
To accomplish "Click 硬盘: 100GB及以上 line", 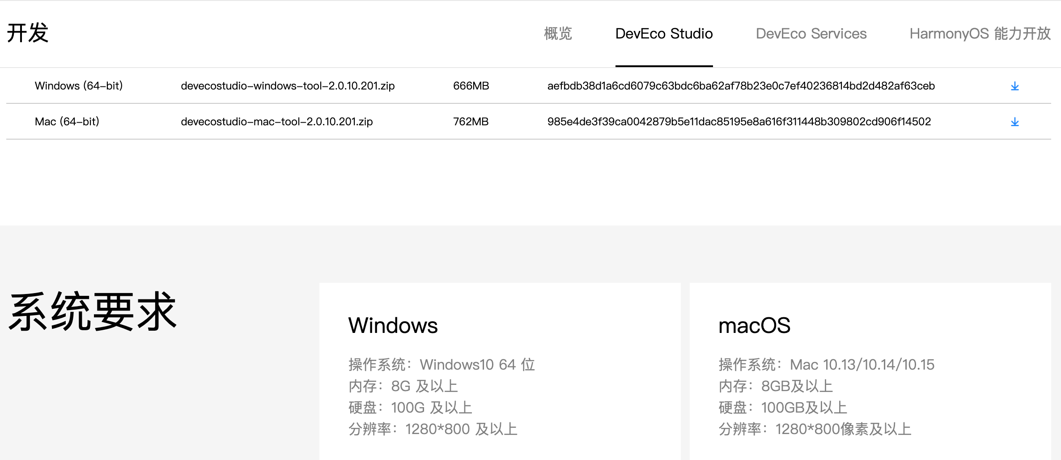I will pos(783,408).
